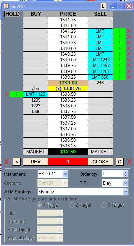The image size is (134, 246).
Task: Cancel the sell limit order at 1341.00
Action: [129, 37]
